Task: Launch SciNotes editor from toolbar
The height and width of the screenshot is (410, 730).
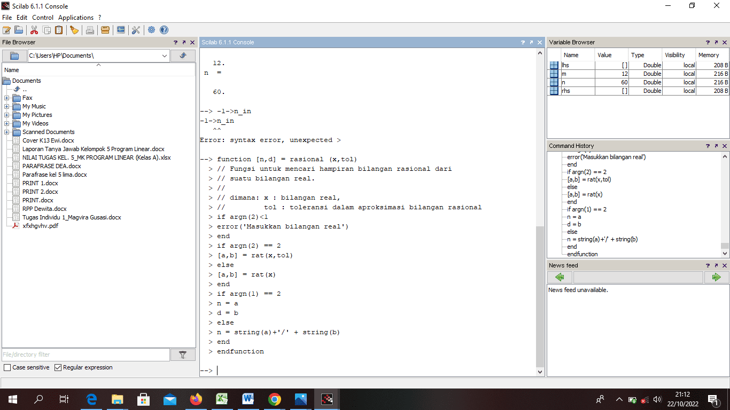Action: [7, 30]
